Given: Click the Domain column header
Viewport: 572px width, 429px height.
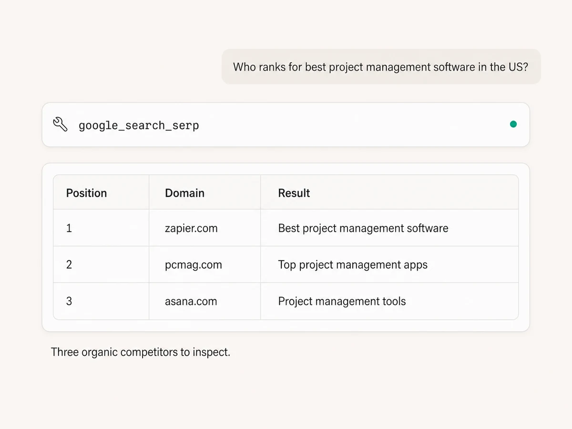Looking at the screenshot, I should pyautogui.click(x=205, y=192).
